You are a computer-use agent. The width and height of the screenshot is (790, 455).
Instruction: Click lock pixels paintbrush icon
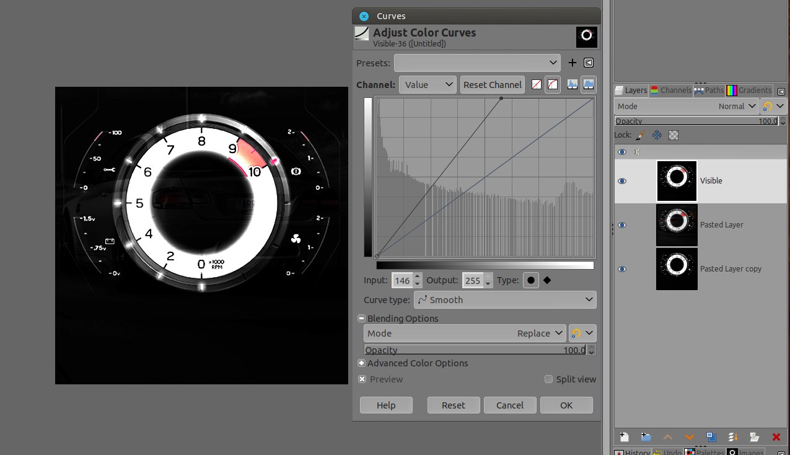click(x=641, y=135)
